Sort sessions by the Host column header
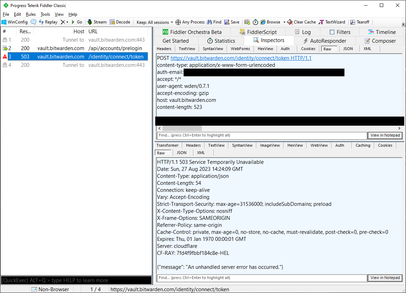 pyautogui.click(x=60, y=32)
